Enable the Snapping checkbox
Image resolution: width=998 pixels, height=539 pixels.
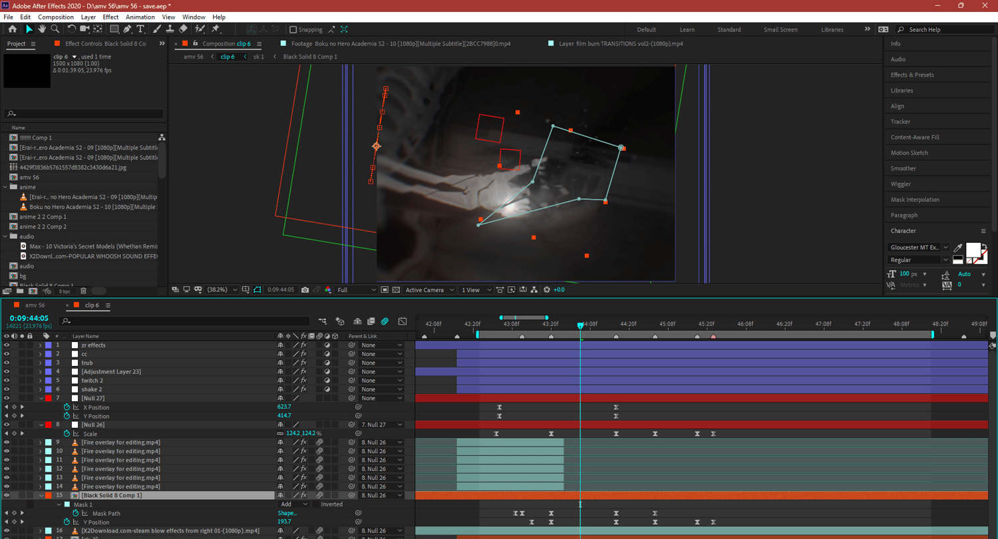click(x=293, y=29)
